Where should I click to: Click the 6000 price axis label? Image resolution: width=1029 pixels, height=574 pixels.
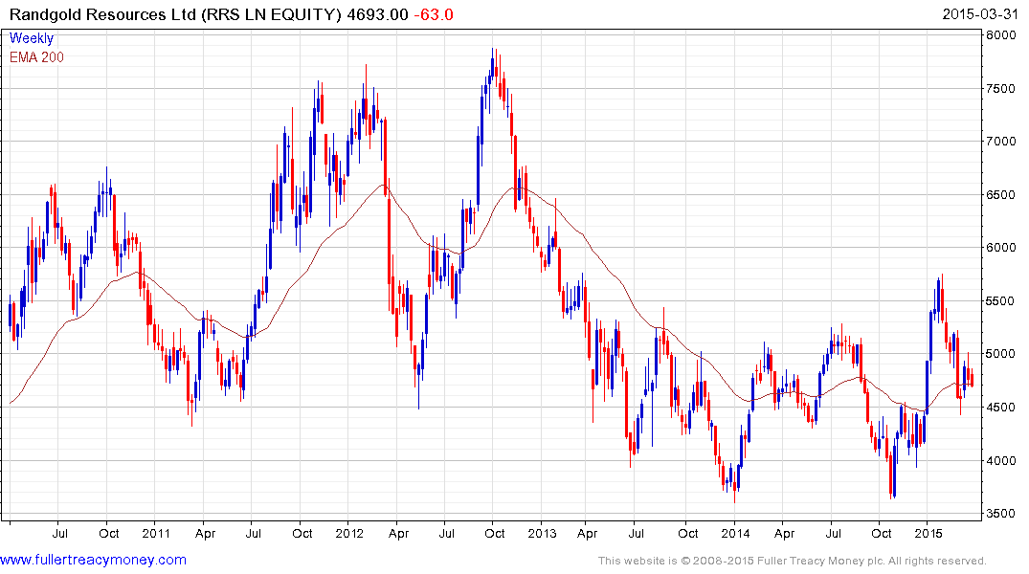(1001, 248)
